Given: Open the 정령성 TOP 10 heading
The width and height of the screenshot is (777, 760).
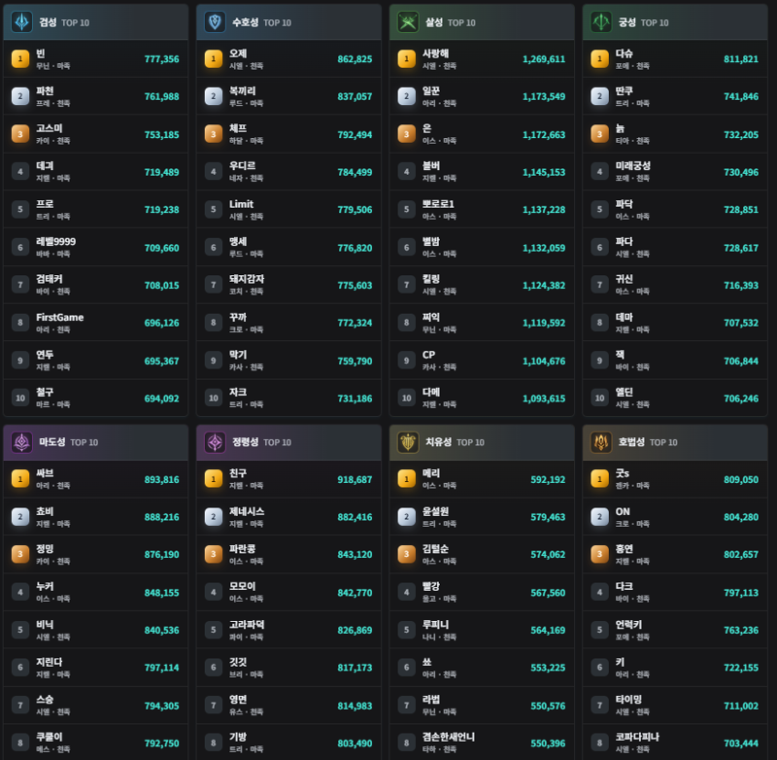Looking at the screenshot, I should pos(288,442).
